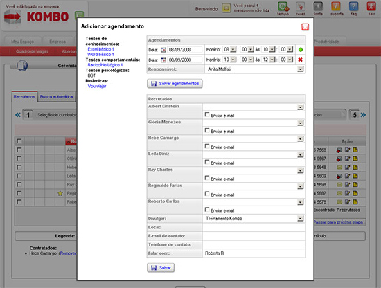Expand the Divulgar dropdown
The image size is (381, 288).
[301, 219]
